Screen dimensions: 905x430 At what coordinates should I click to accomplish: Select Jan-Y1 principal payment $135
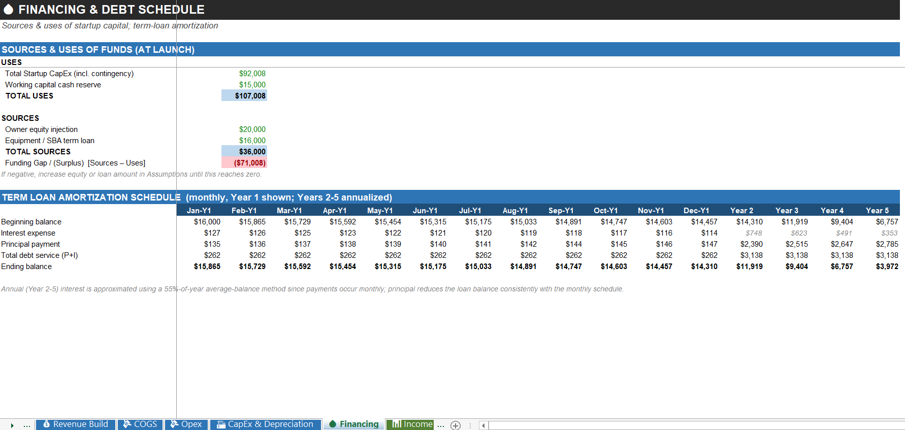click(212, 244)
